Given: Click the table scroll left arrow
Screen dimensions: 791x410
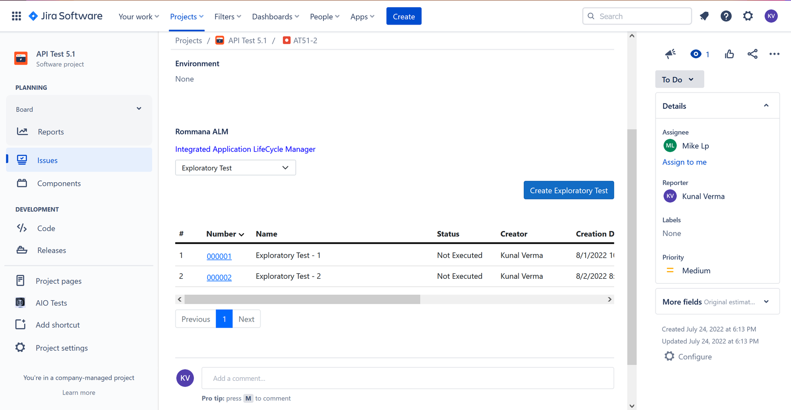Looking at the screenshot, I should click(x=180, y=299).
